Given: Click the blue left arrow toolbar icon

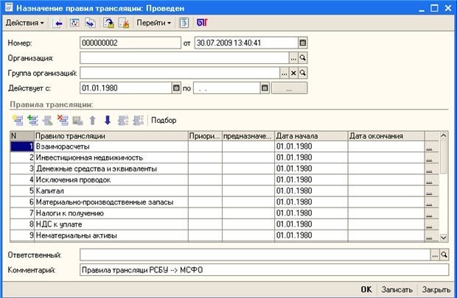Looking at the screenshot, I should tap(58, 23).
